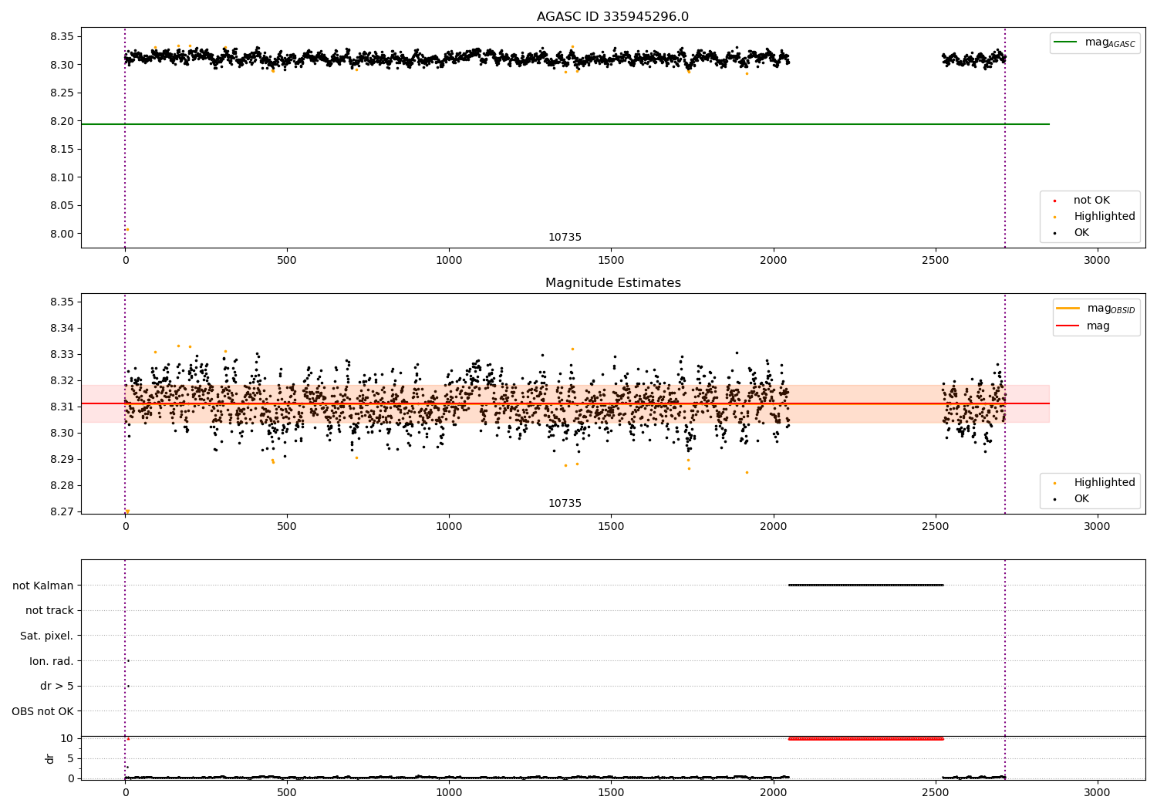Click the green mag AGASC legend line
This screenshot has width=1157, height=810.
[1066, 42]
